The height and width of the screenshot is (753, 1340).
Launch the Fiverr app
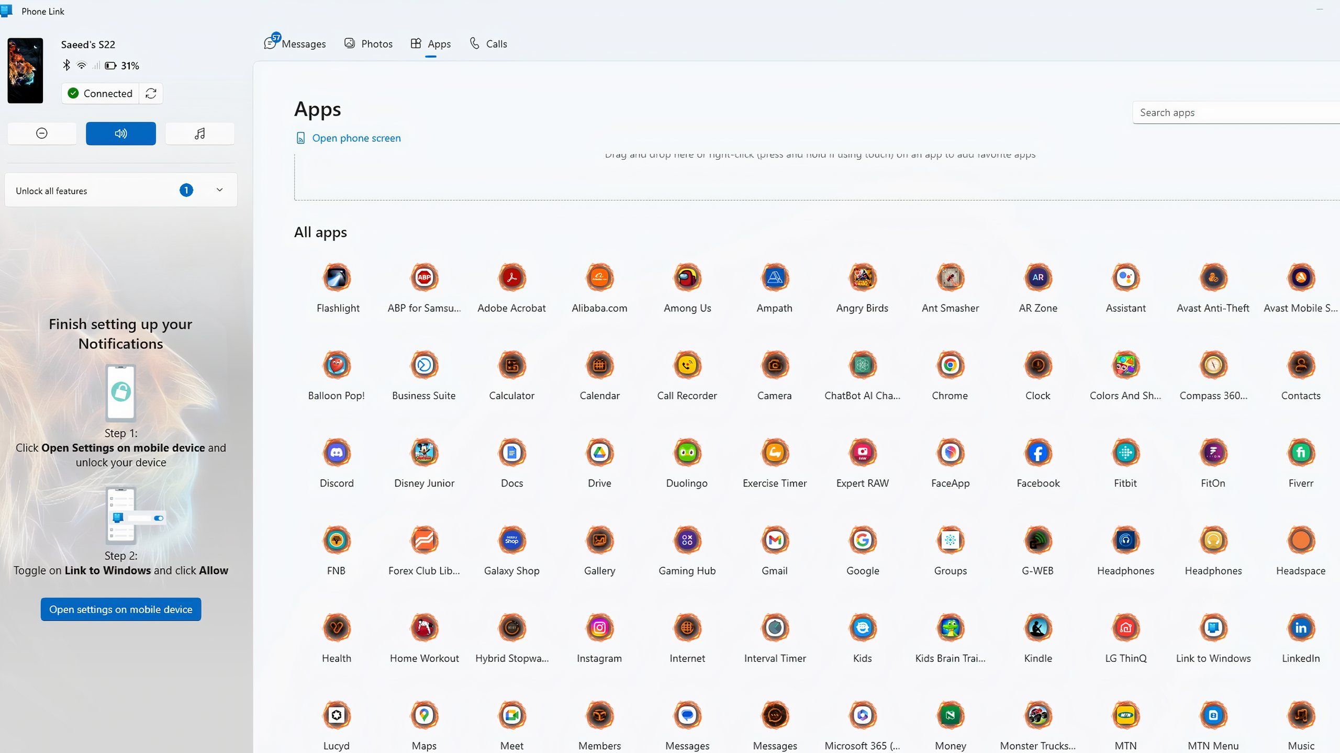1301,453
